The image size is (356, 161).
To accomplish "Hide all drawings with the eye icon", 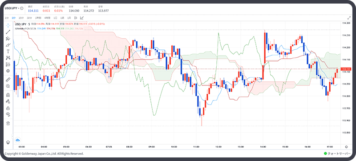I will pyautogui.click(x=8, y=114).
